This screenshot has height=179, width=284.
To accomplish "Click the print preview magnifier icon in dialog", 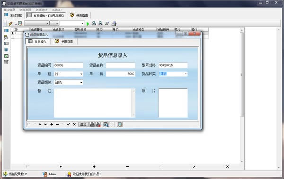I will pyautogui.click(x=106, y=124).
